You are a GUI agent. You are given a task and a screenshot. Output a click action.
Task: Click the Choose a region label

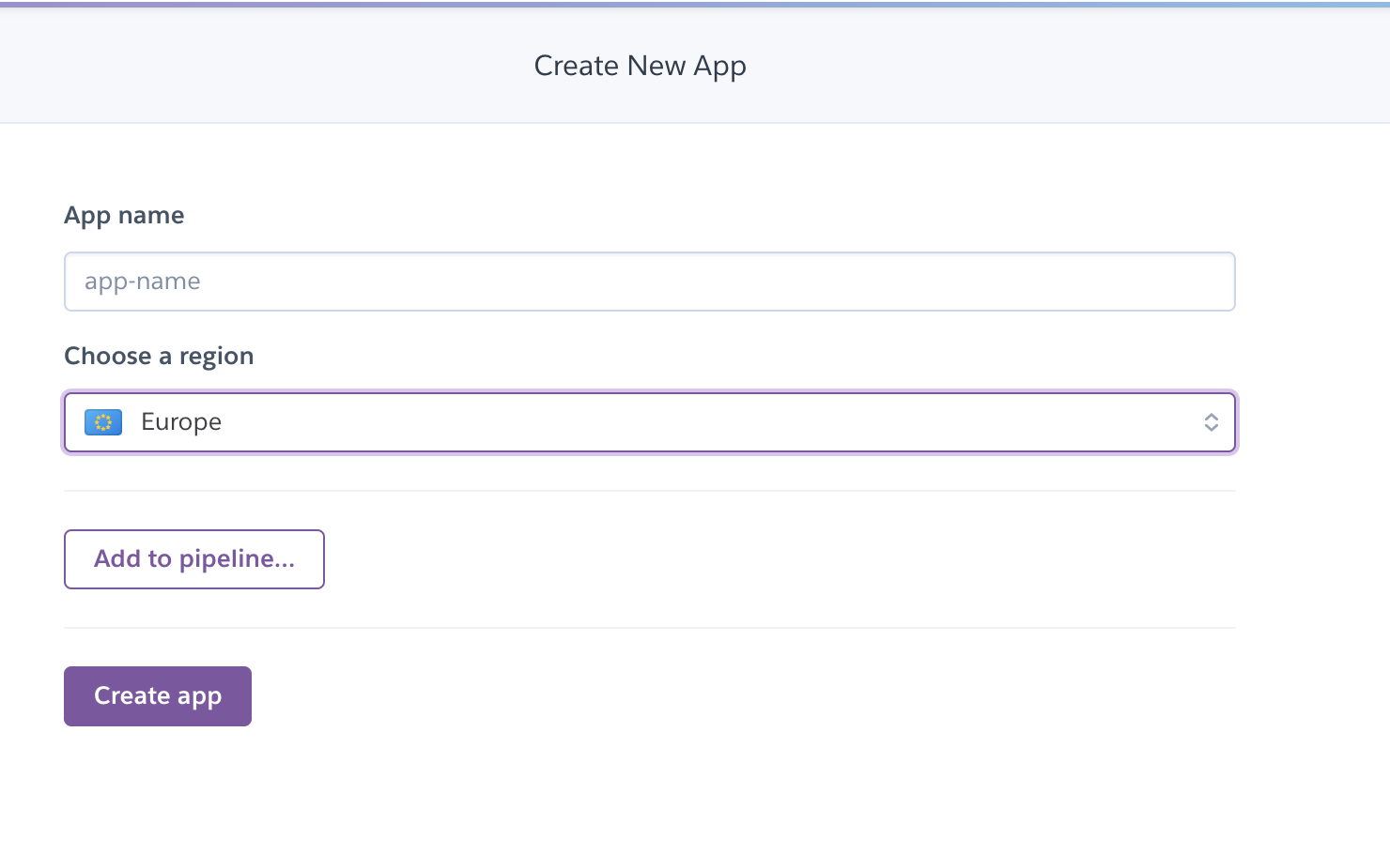click(x=158, y=356)
